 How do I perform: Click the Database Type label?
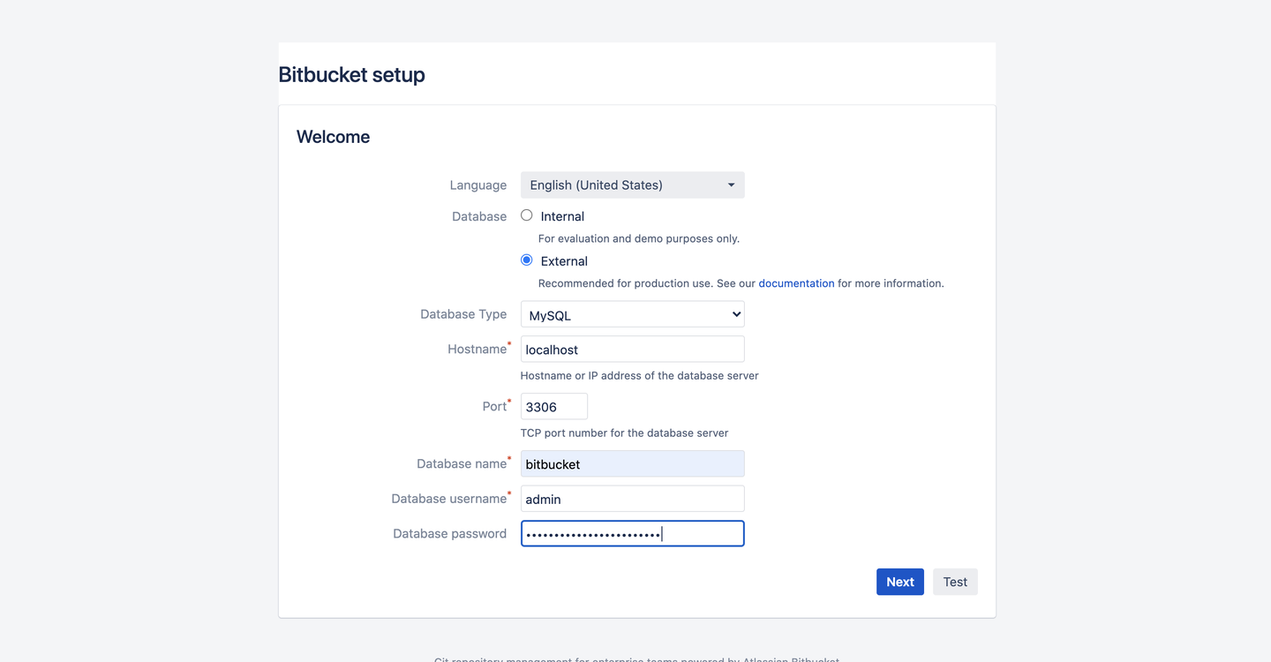coord(463,314)
